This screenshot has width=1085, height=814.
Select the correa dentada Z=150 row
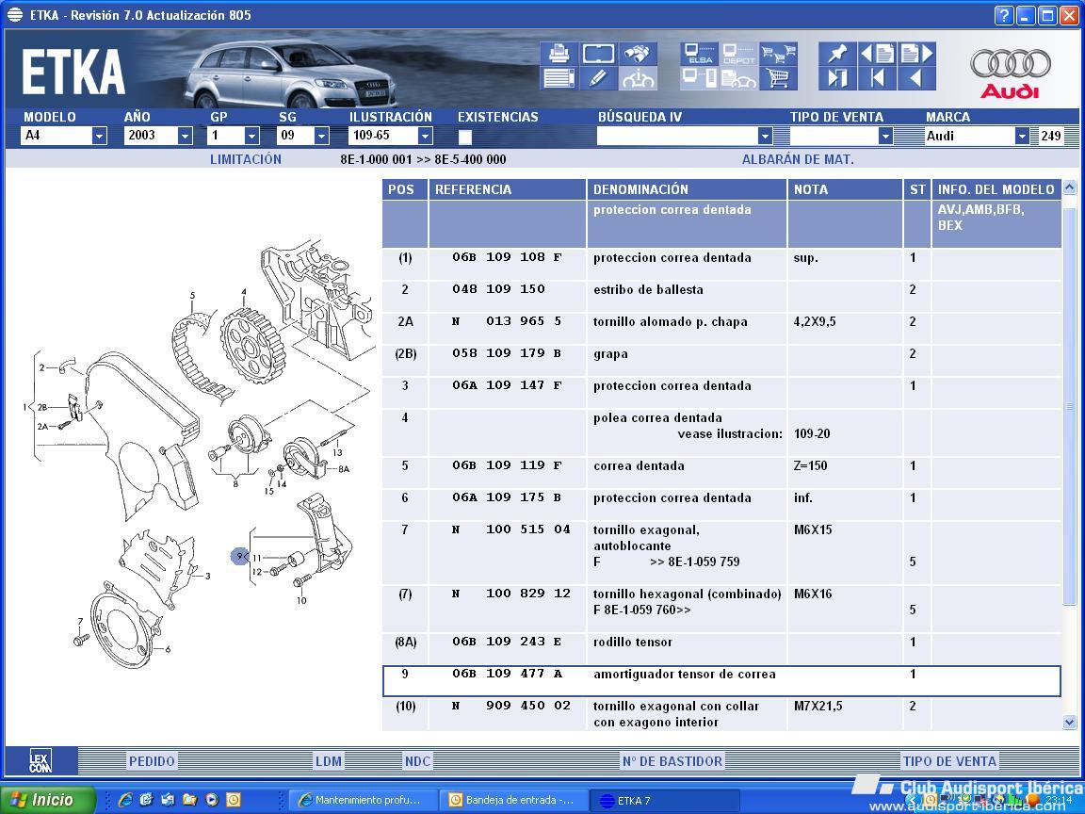pos(721,473)
